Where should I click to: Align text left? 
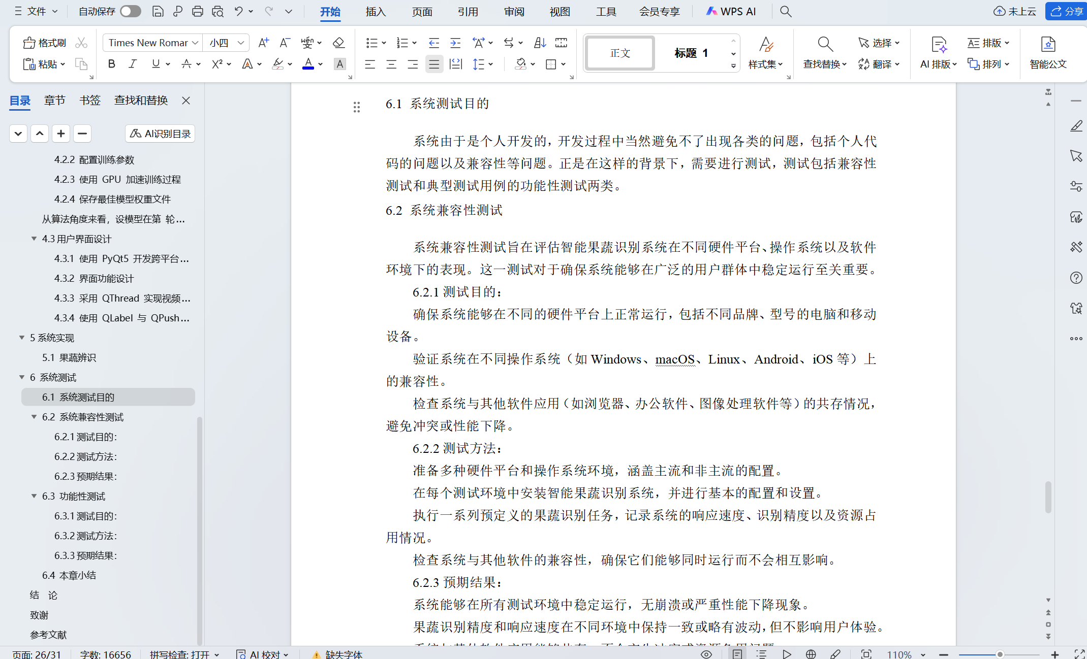[x=370, y=64]
